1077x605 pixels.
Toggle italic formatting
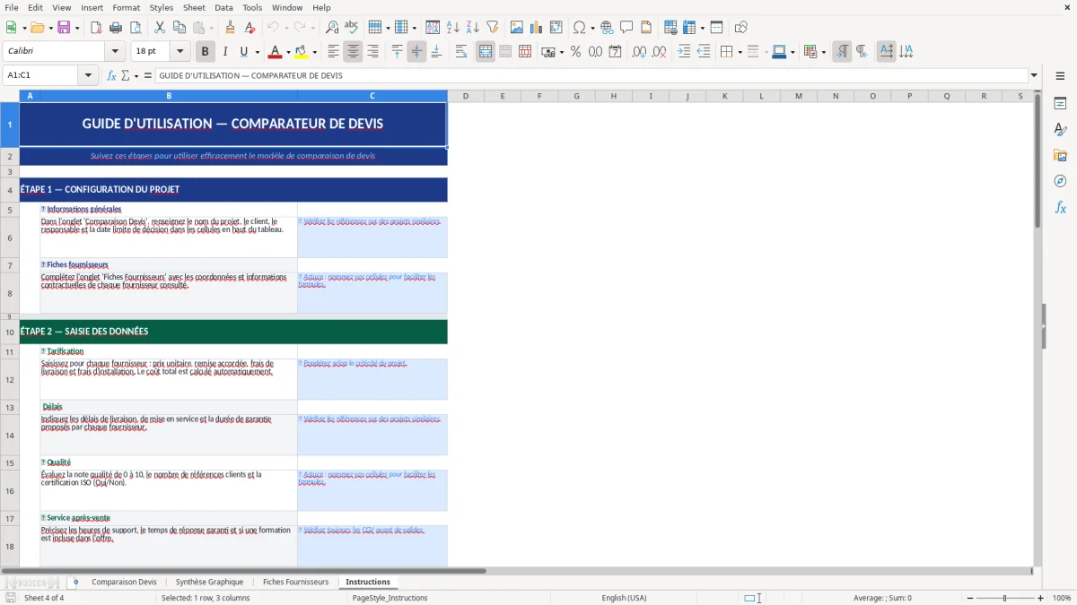pyautogui.click(x=225, y=51)
